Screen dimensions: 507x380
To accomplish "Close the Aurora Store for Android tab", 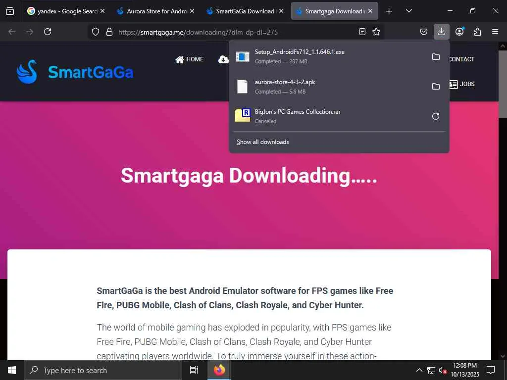I will point(192,11).
